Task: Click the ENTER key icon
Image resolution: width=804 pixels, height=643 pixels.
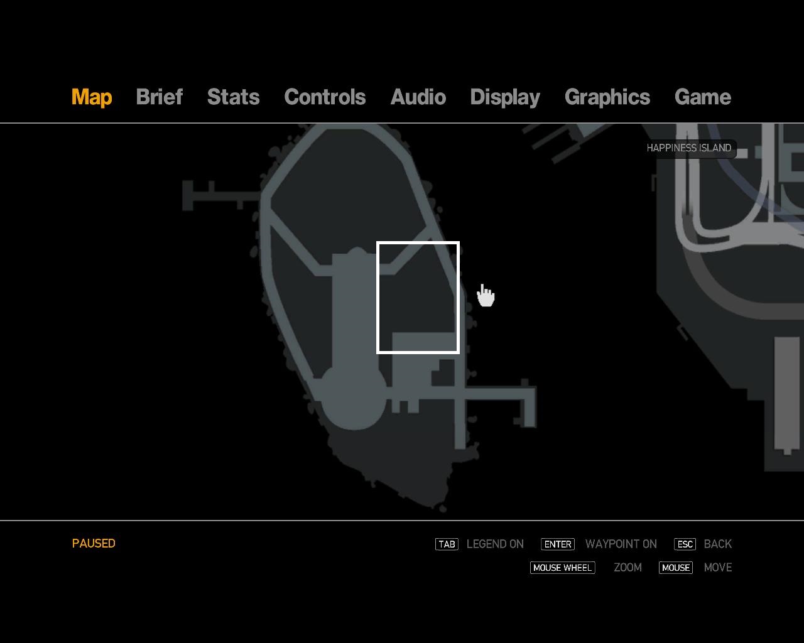Action: click(558, 544)
